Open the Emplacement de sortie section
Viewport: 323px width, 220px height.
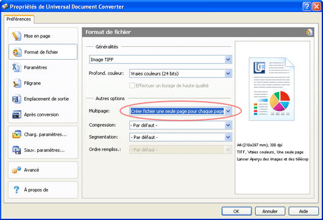coord(43,99)
